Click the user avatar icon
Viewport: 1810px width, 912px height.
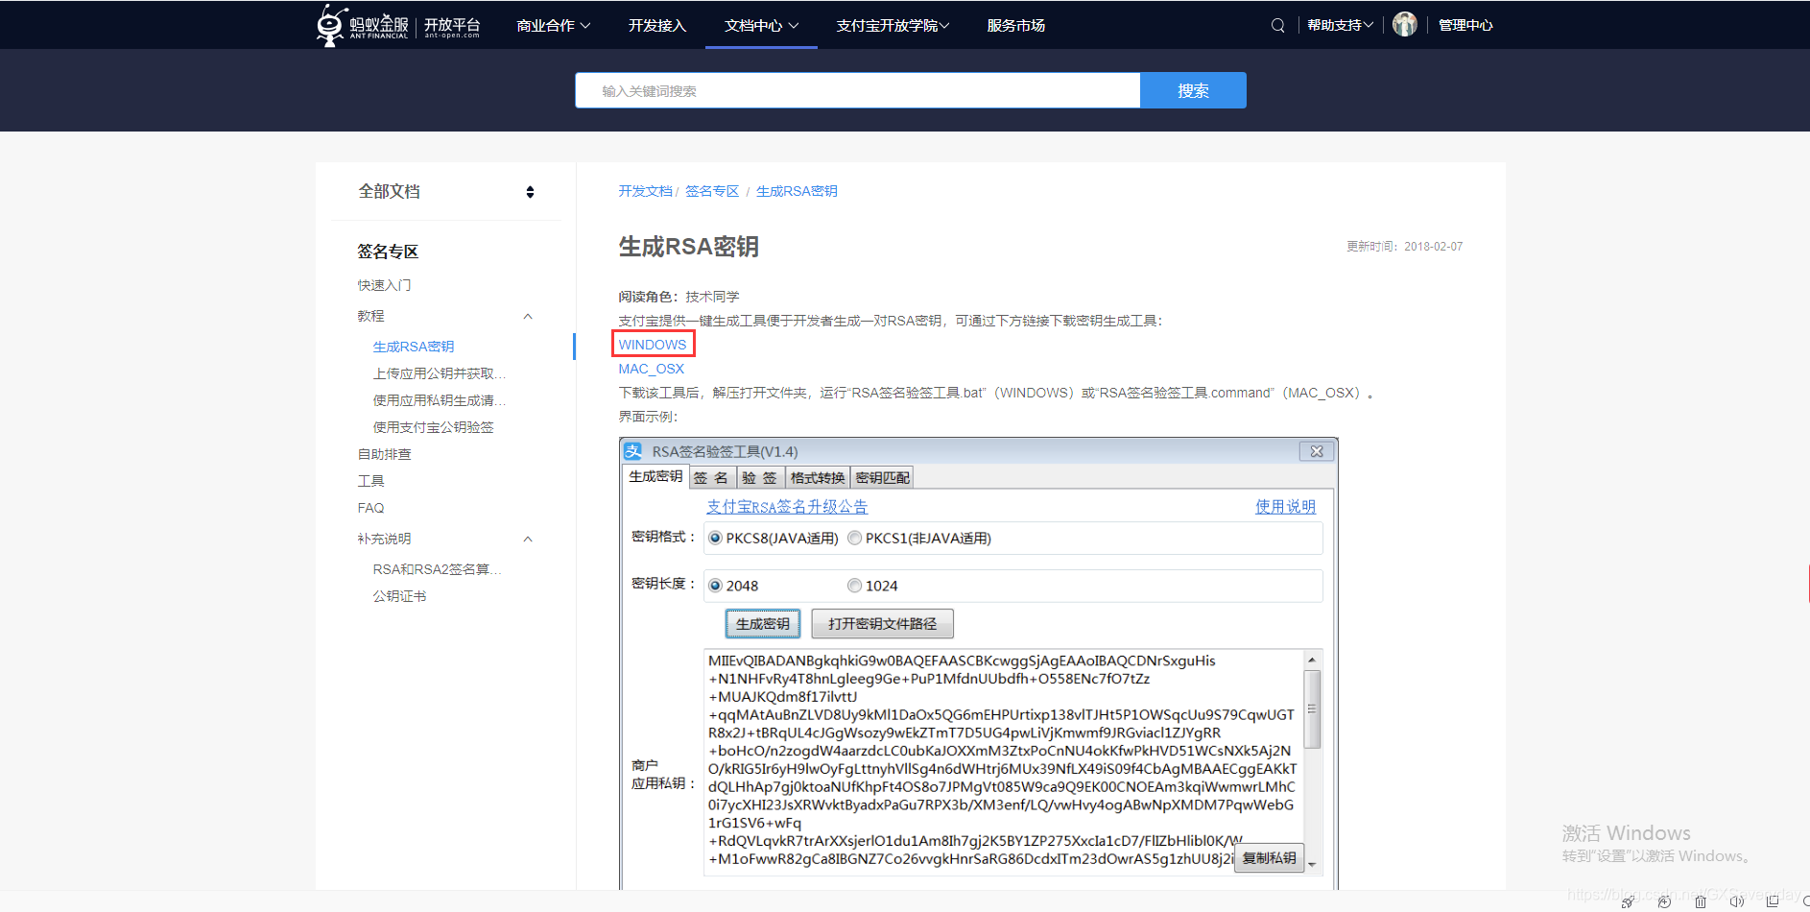tap(1404, 25)
